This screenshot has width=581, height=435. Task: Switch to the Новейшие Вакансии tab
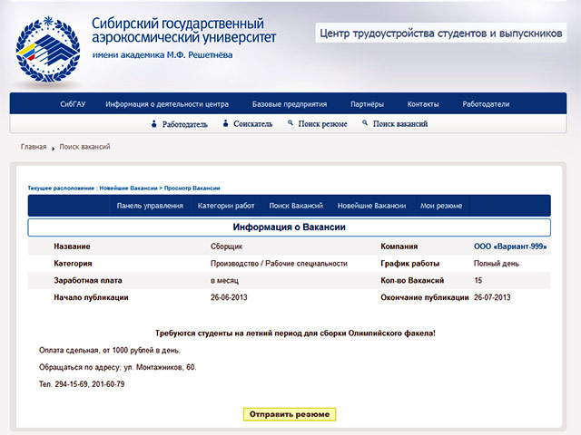click(371, 206)
